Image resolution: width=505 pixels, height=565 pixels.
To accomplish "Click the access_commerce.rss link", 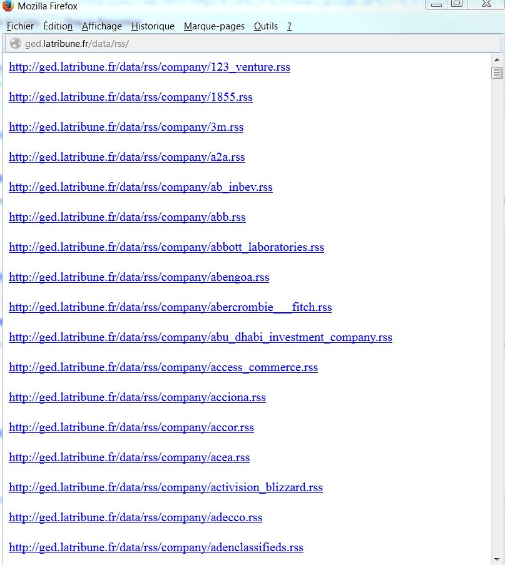I will click(163, 367).
